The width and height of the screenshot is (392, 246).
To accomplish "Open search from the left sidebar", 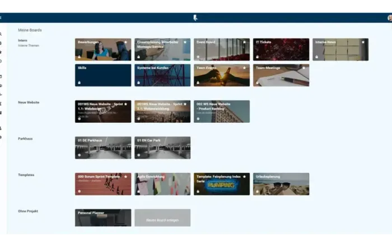I will click(1, 34).
